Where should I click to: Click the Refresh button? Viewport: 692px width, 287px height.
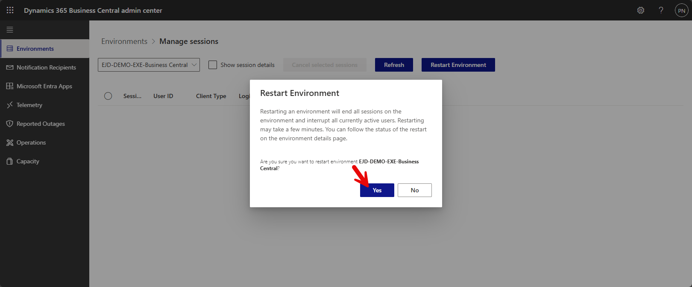[394, 65]
